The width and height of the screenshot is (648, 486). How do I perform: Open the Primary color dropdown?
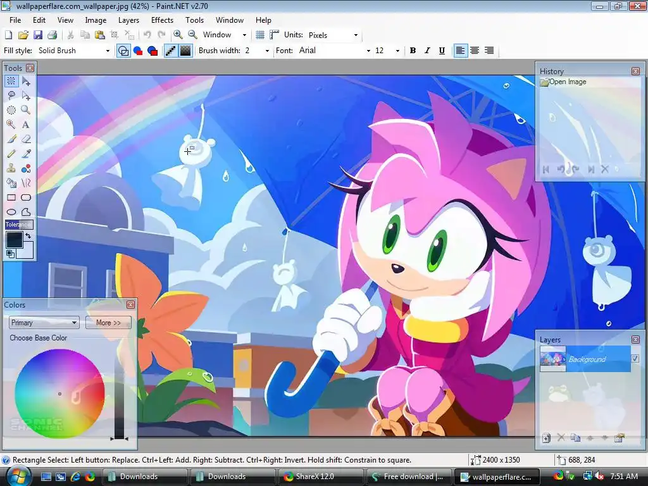[44, 322]
